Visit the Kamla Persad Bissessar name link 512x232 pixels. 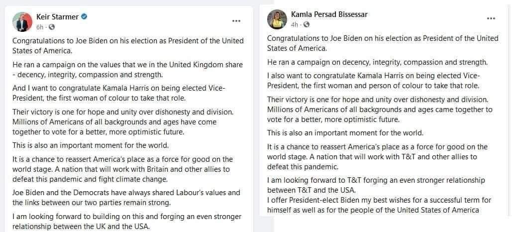tap(329, 14)
